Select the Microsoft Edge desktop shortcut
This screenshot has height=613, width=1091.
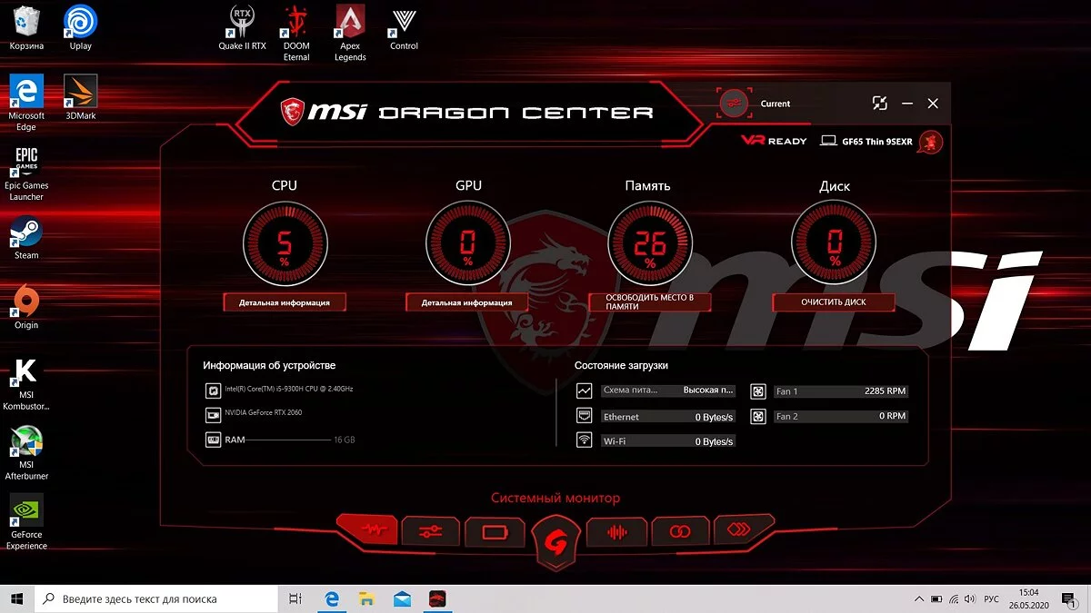(x=26, y=104)
